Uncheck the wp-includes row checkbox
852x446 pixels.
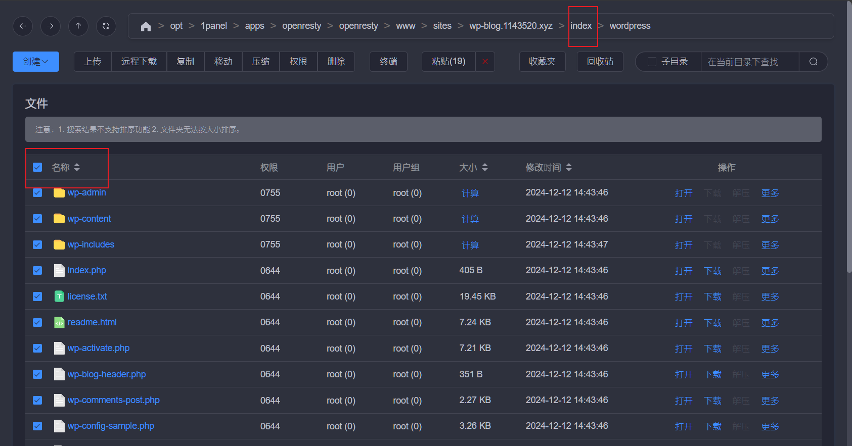tap(37, 244)
